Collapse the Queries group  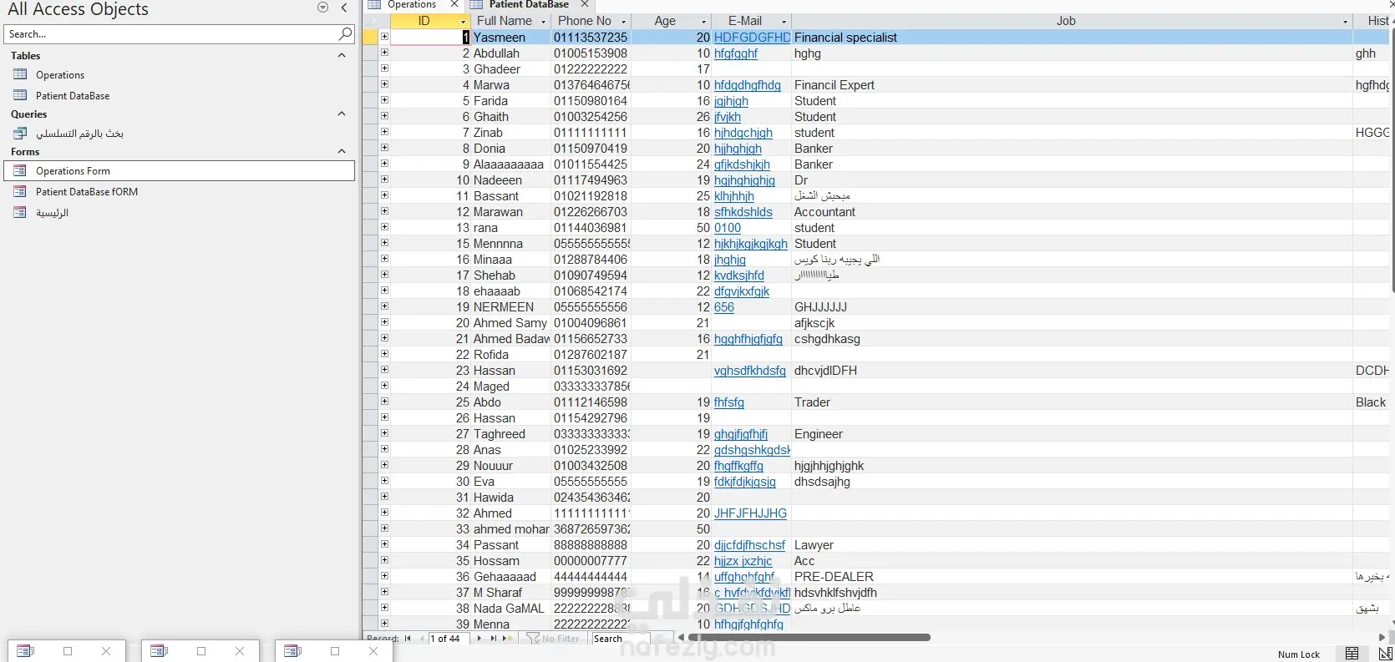[x=341, y=114]
